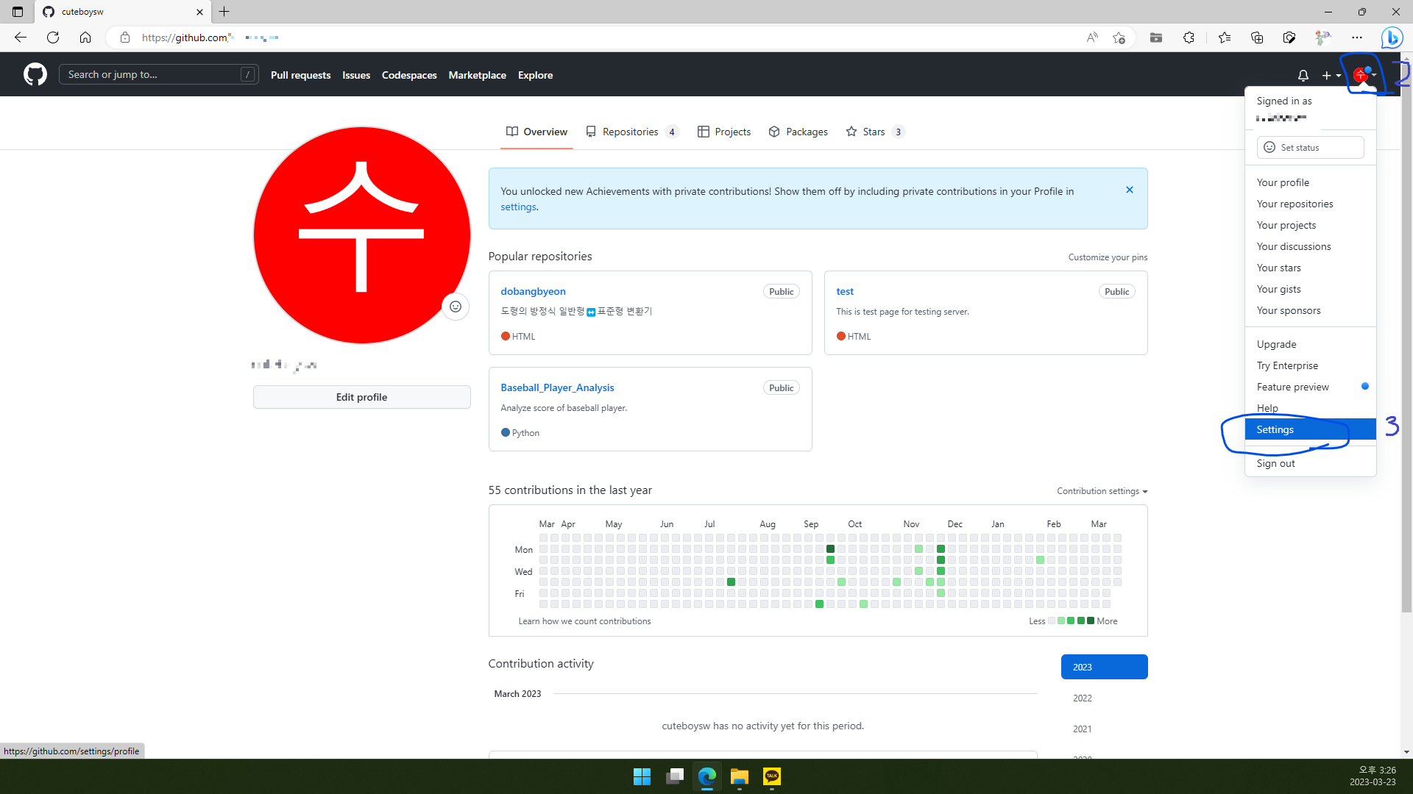Open a new browser tab
1413x794 pixels.
pos(224,12)
